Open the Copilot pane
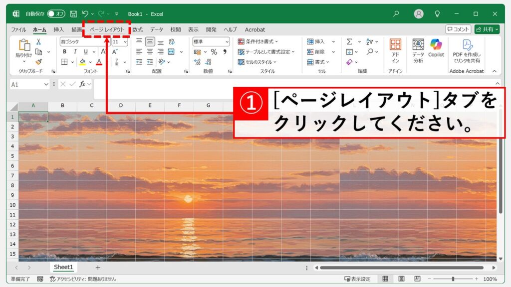Viewport: 511px width, 287px height. [x=436, y=48]
